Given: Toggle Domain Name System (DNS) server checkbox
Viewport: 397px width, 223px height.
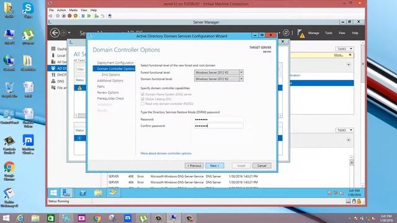Looking at the screenshot, I should coord(143,94).
